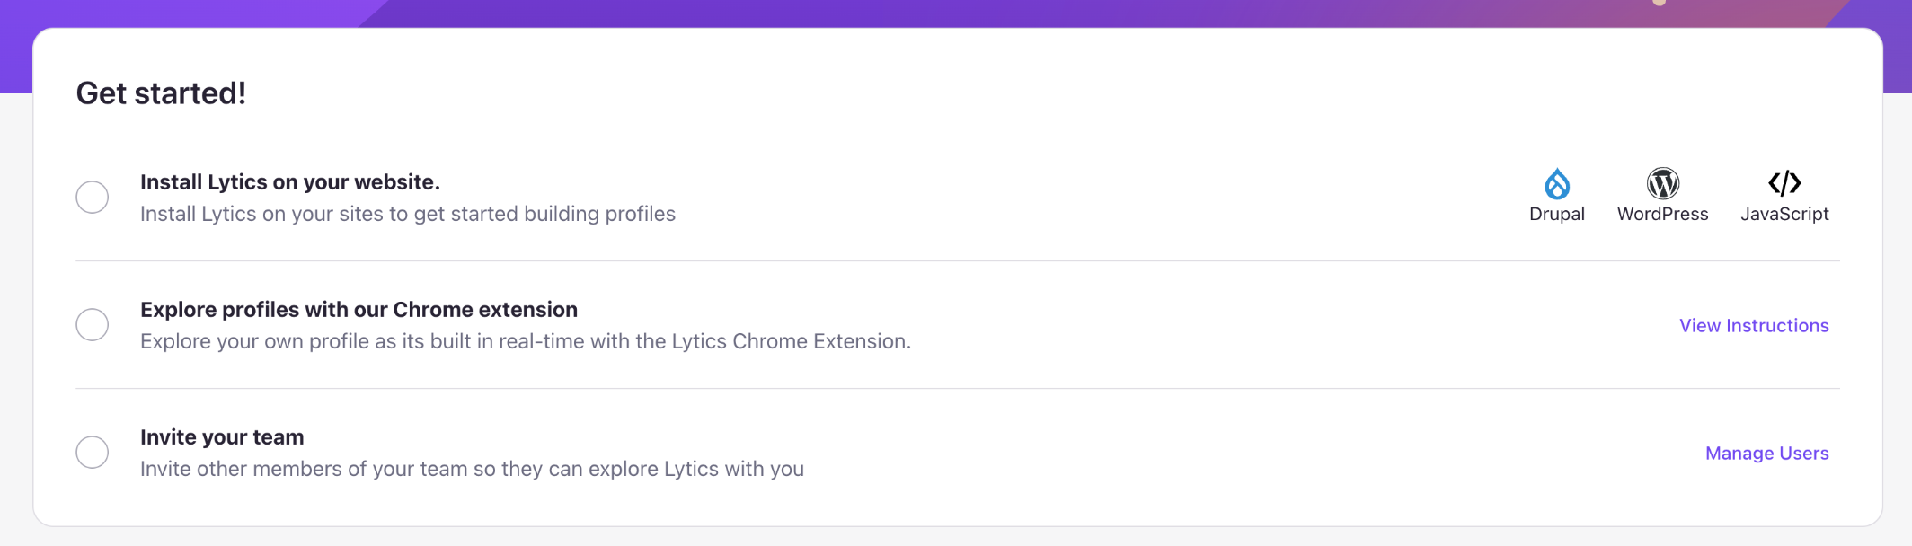
Task: Click the blue Drupal droplet icon
Action: coord(1557,183)
